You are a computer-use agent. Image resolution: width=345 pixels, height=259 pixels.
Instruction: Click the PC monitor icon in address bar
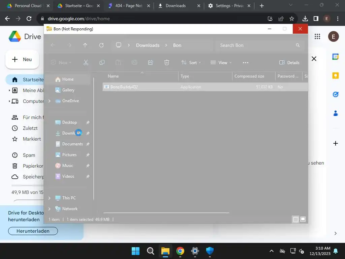tap(119, 45)
